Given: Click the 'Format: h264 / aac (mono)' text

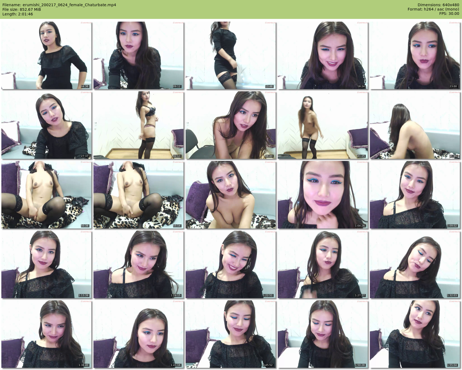Looking at the screenshot, I should 433,9.
